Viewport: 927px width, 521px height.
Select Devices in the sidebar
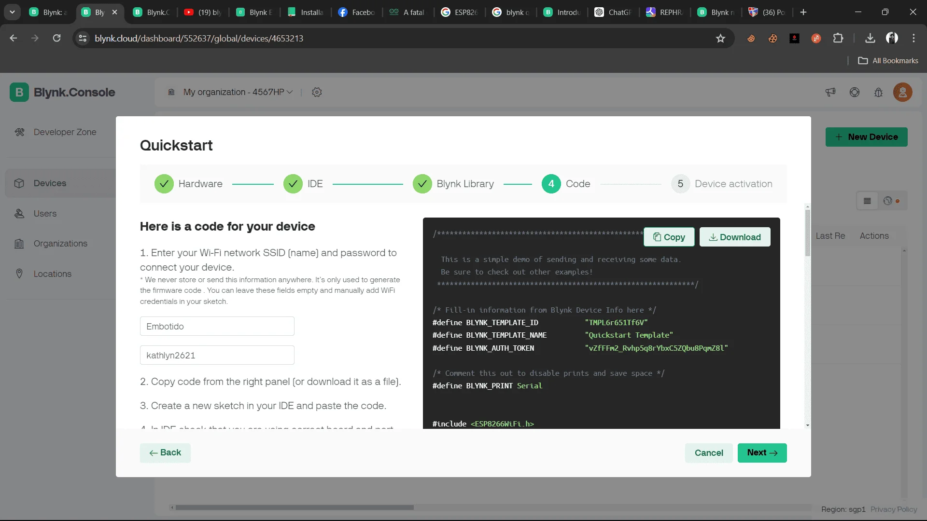(x=60, y=183)
